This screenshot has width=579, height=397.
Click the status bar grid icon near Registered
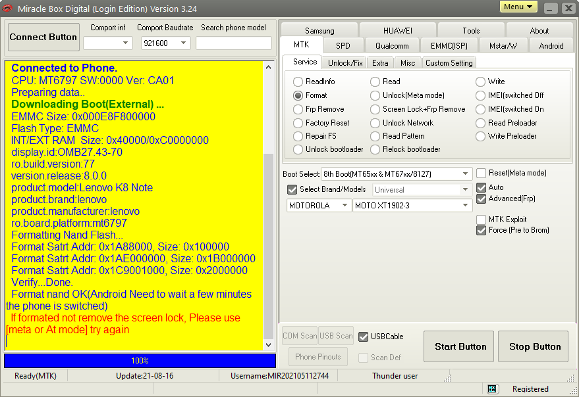(x=491, y=388)
